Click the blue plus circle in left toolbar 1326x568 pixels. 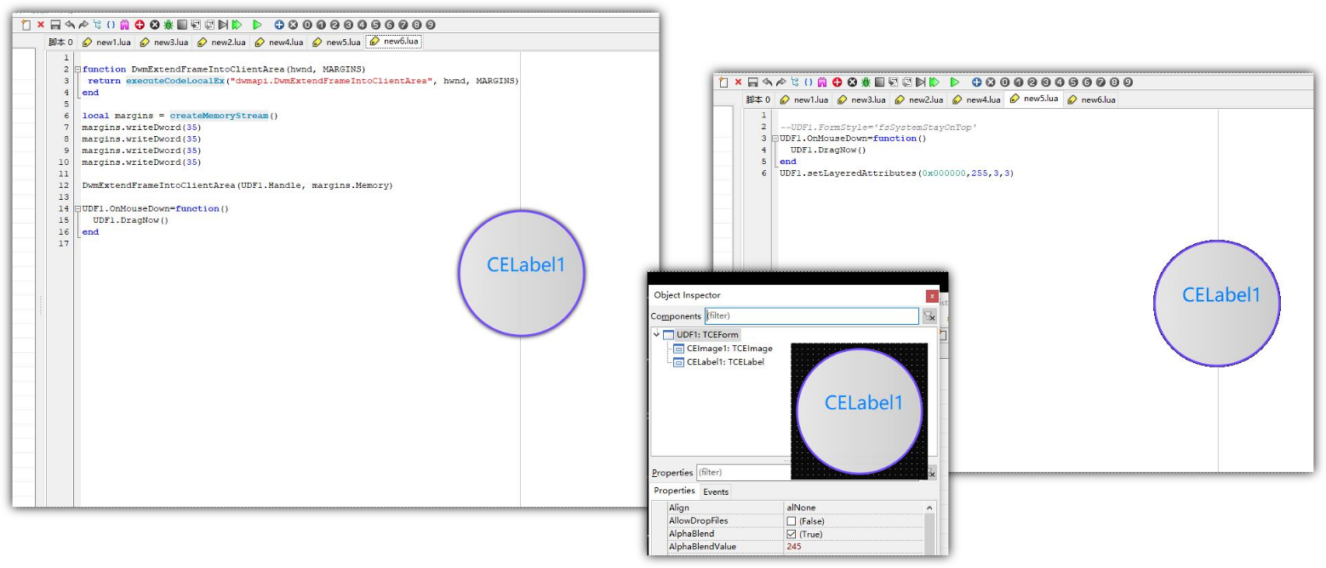(279, 26)
